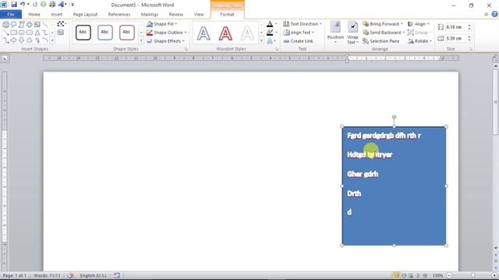Open the Shape Outline dropdown
499x280 pixels.
pyautogui.click(x=166, y=33)
